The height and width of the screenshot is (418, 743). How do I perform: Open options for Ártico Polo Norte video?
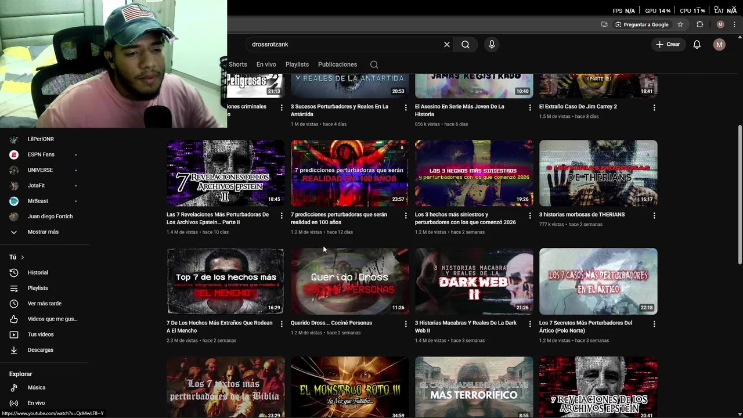click(x=654, y=324)
